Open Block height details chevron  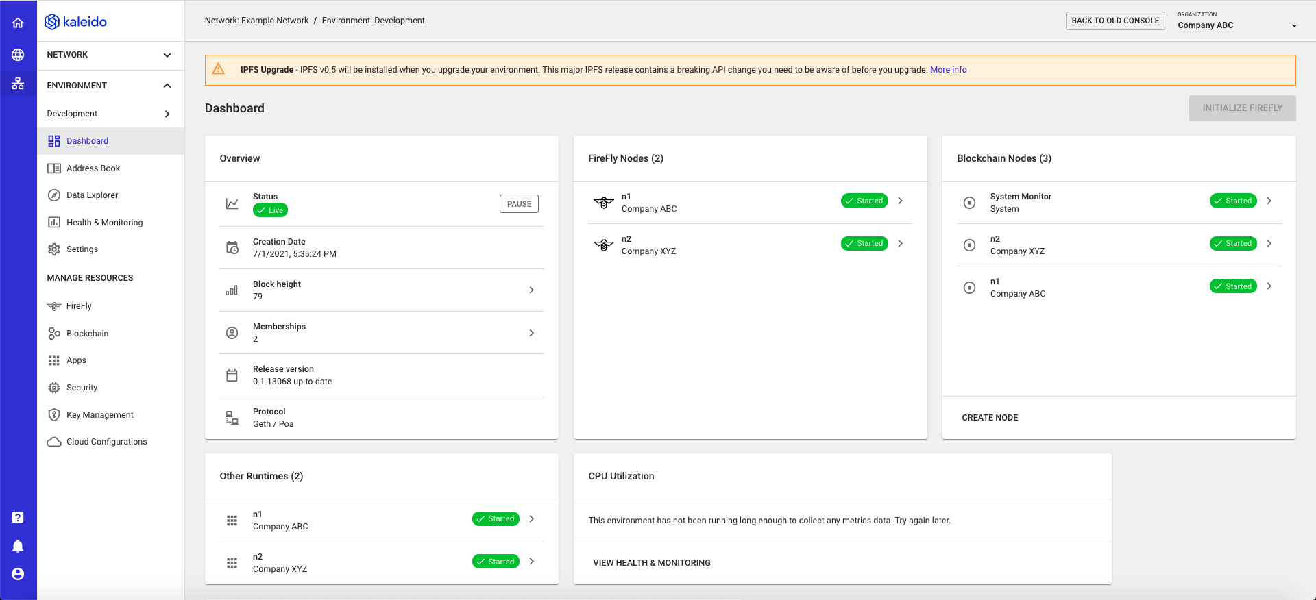pos(532,290)
